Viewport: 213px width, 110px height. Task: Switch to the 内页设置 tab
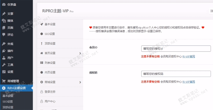[60, 72]
